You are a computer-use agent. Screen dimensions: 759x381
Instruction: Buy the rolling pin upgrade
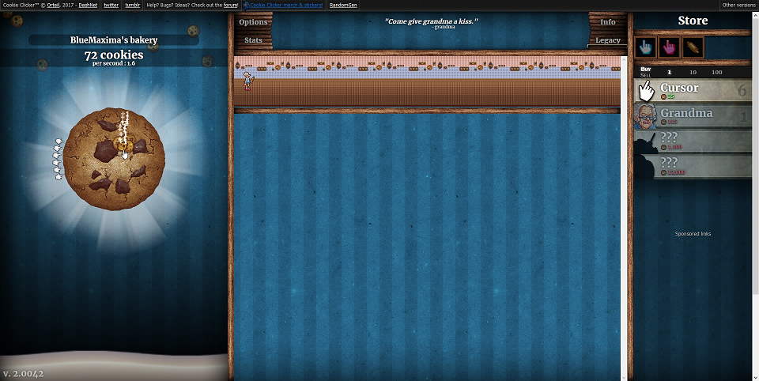pos(693,47)
